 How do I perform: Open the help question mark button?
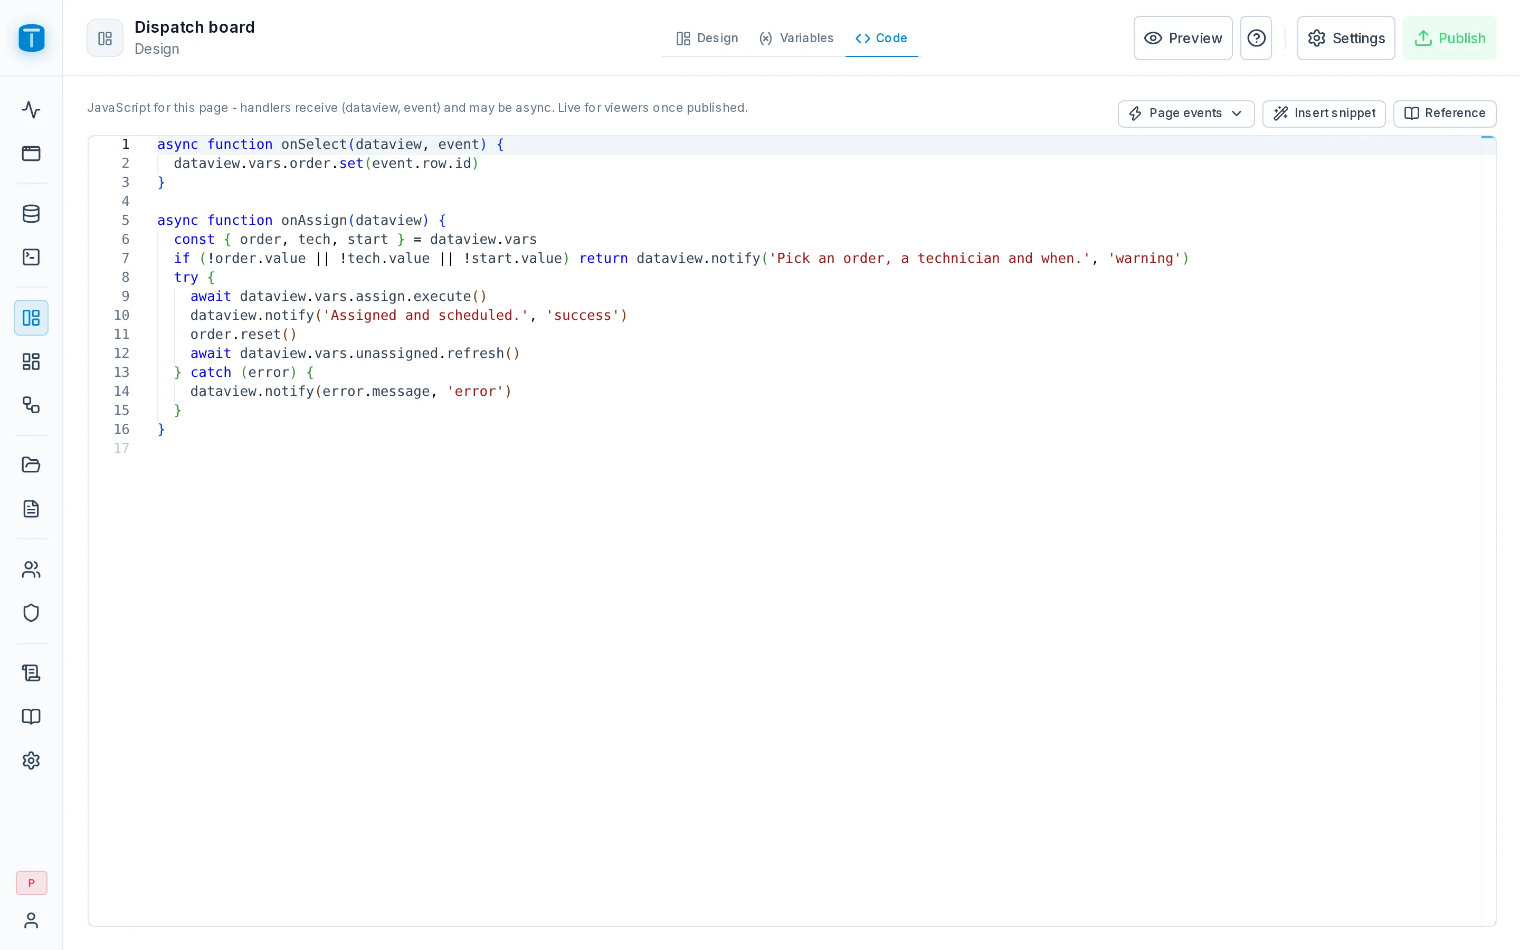[1256, 39]
